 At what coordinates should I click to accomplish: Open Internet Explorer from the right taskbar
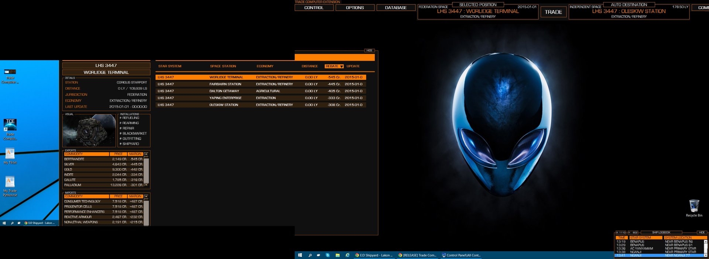[x=347, y=255]
